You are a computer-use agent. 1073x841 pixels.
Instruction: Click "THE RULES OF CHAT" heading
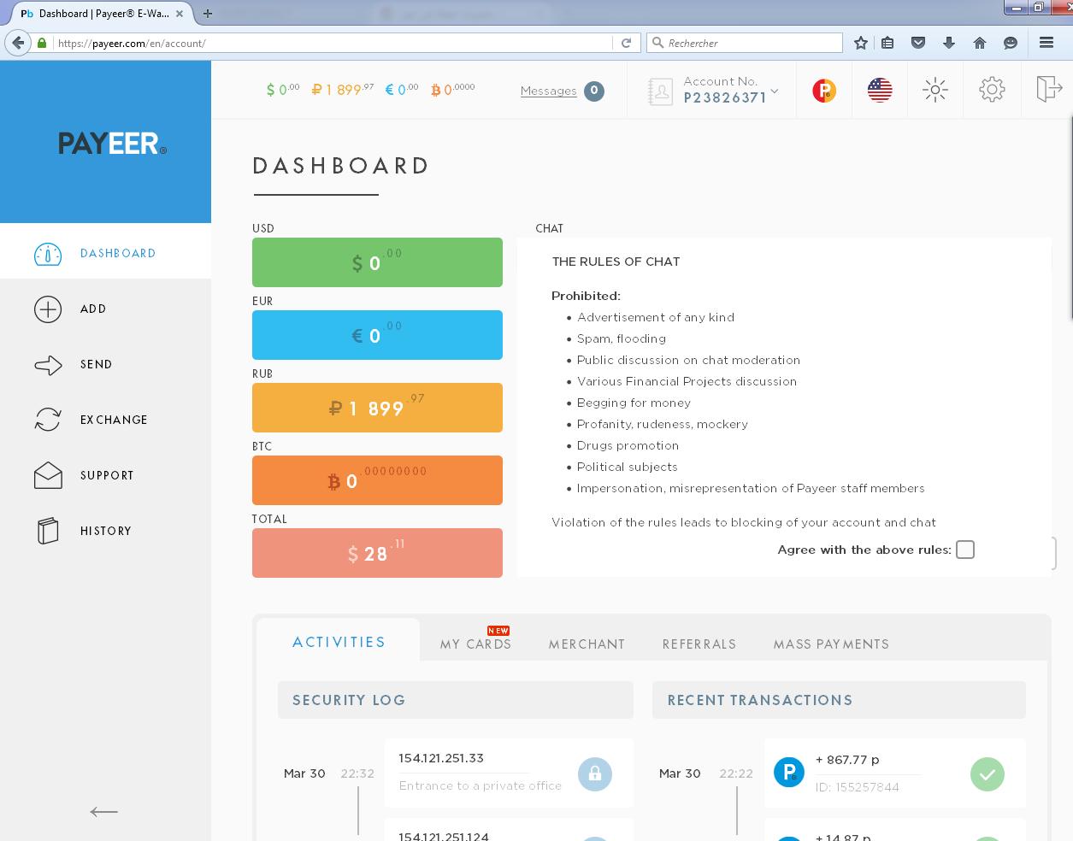tap(616, 262)
